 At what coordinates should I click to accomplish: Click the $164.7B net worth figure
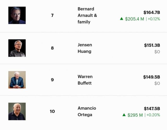tap(152, 12)
